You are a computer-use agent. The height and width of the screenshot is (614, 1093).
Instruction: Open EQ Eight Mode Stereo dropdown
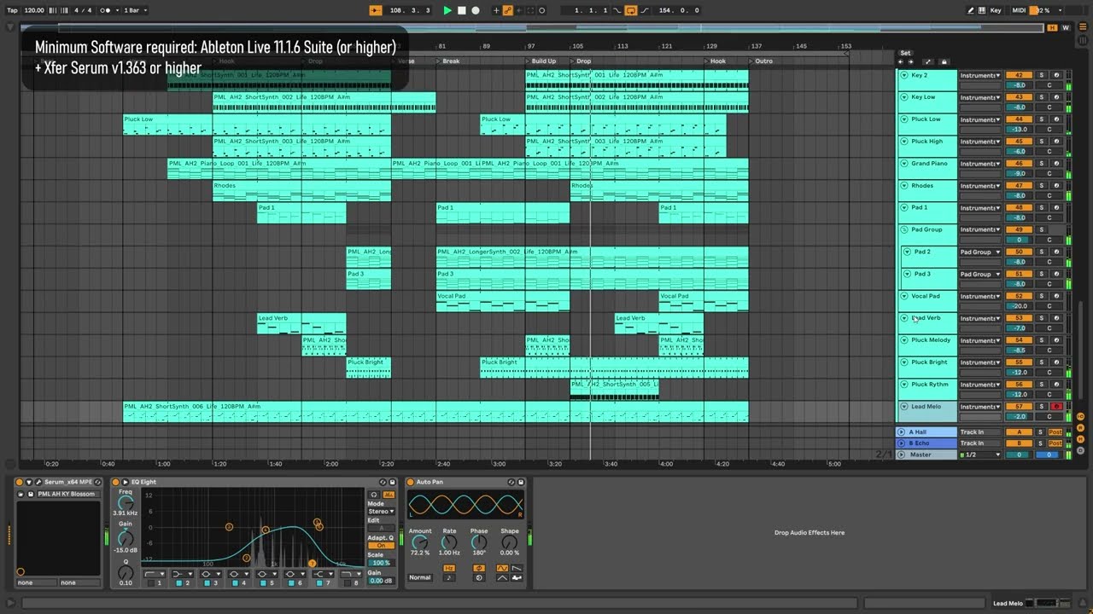[x=381, y=512]
